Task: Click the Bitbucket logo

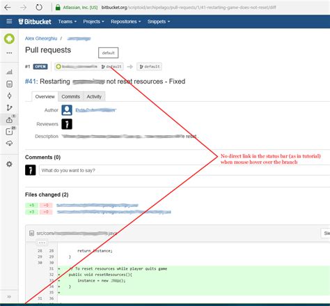Action: (x=35, y=22)
